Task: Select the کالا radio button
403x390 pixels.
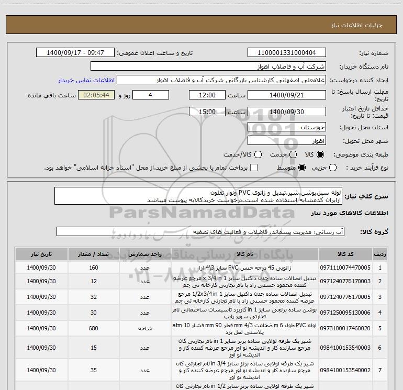Action: tap(320, 154)
